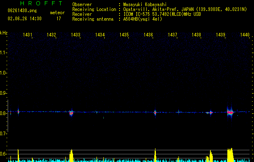Click the 0.7 frequency axis label
The width and height of the screenshot is (254, 162).
click(3, 134)
